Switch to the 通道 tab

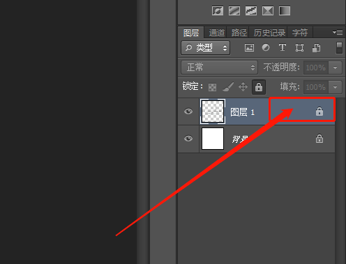(216, 33)
